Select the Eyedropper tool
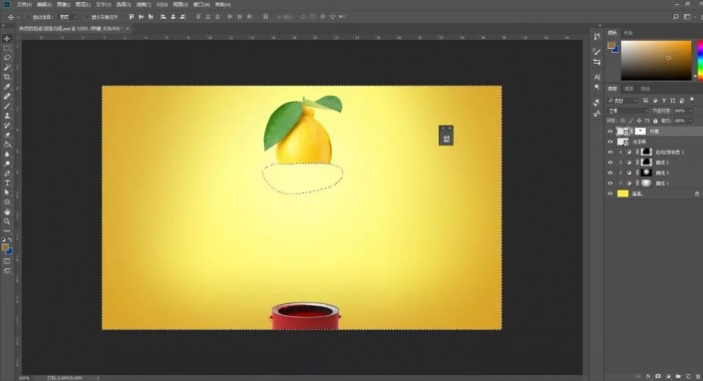The height and width of the screenshot is (381, 703). pos(7,87)
